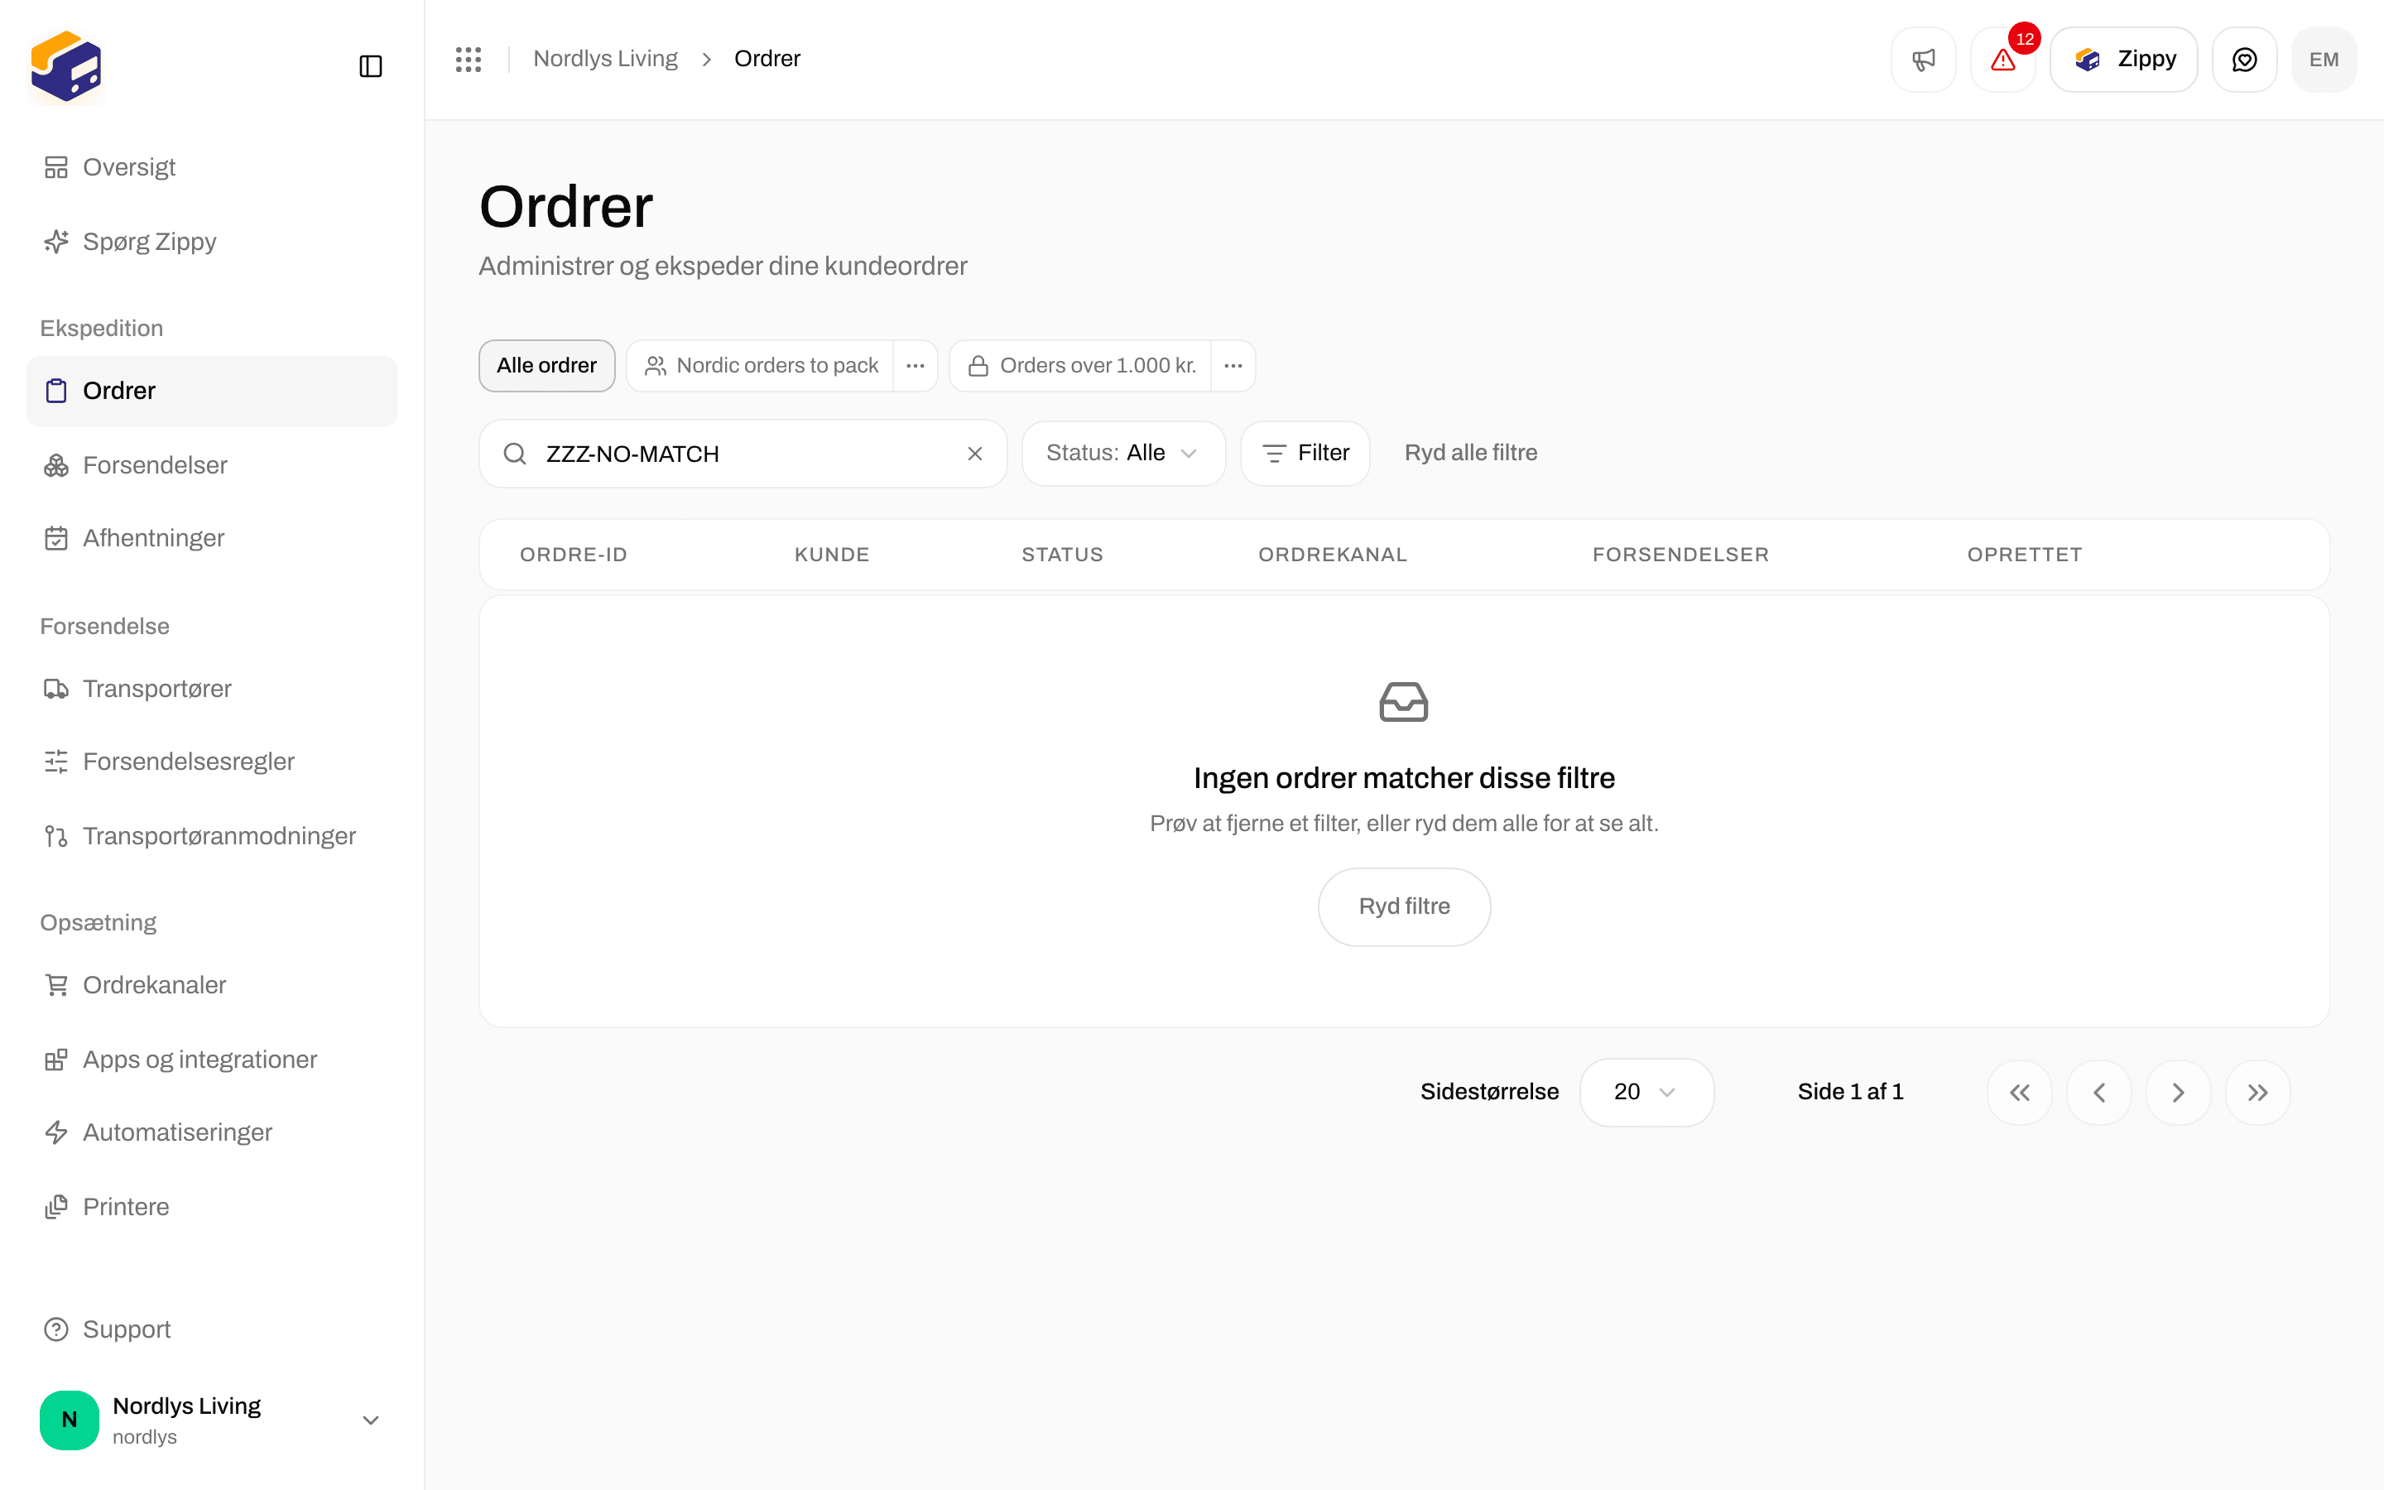2384x1490 pixels.
Task: Open the alerts icon with badge 12
Action: 2002,59
